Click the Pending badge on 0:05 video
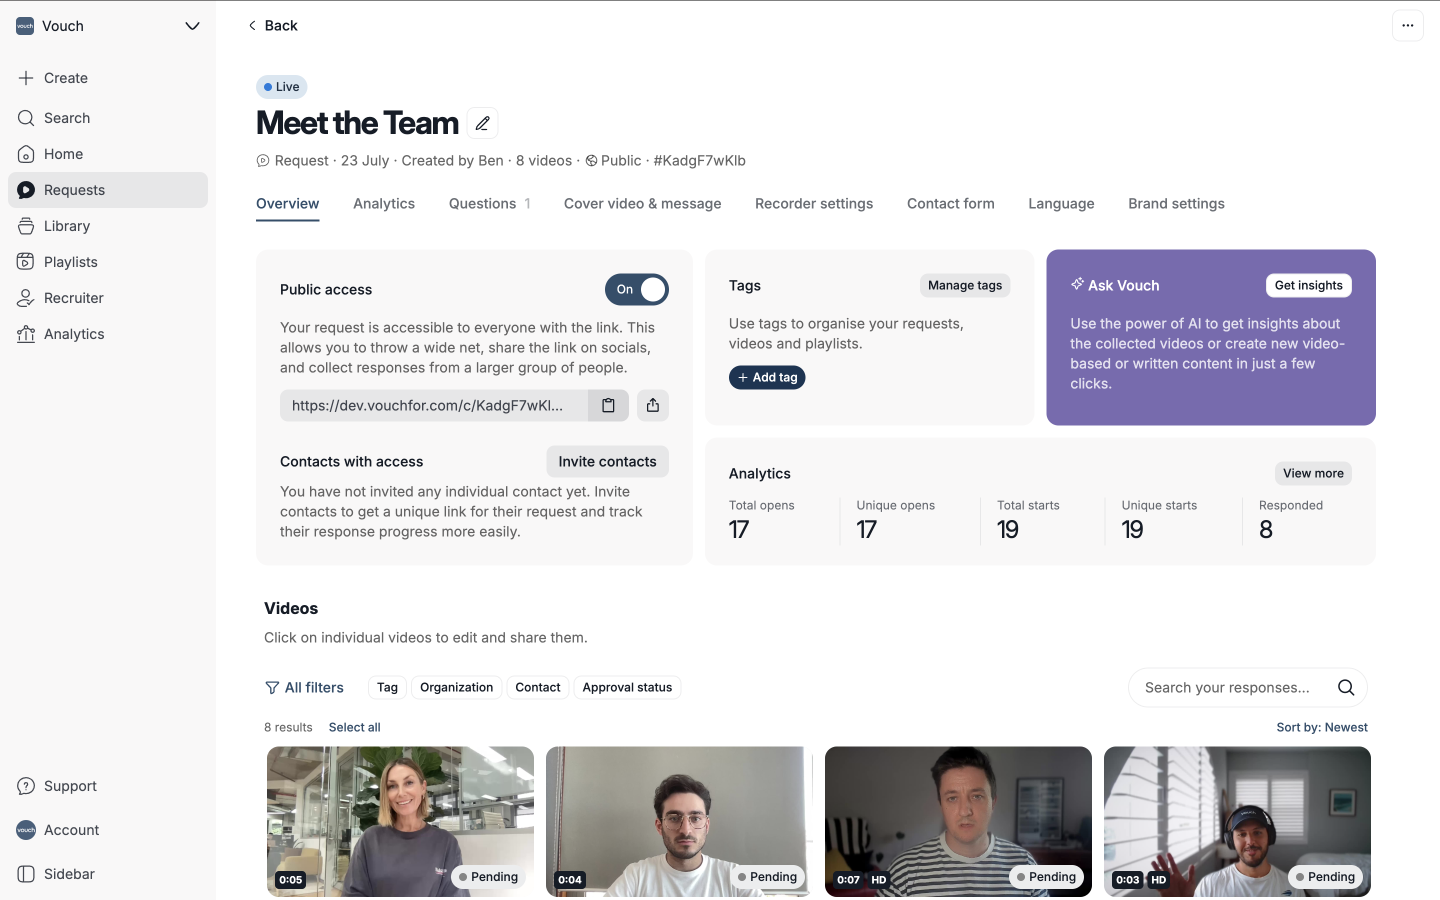The width and height of the screenshot is (1440, 900). pyautogui.click(x=488, y=877)
